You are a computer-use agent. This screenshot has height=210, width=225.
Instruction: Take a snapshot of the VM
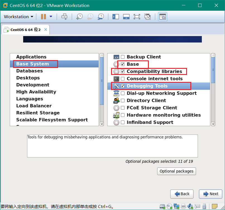79,17
